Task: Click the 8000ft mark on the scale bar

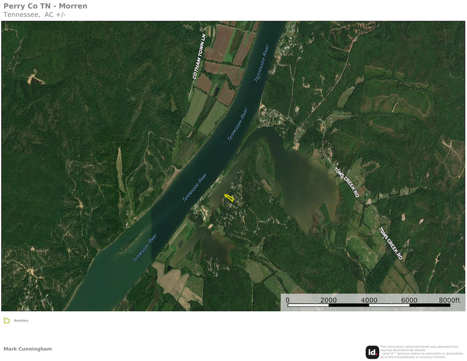Action: coord(449,300)
